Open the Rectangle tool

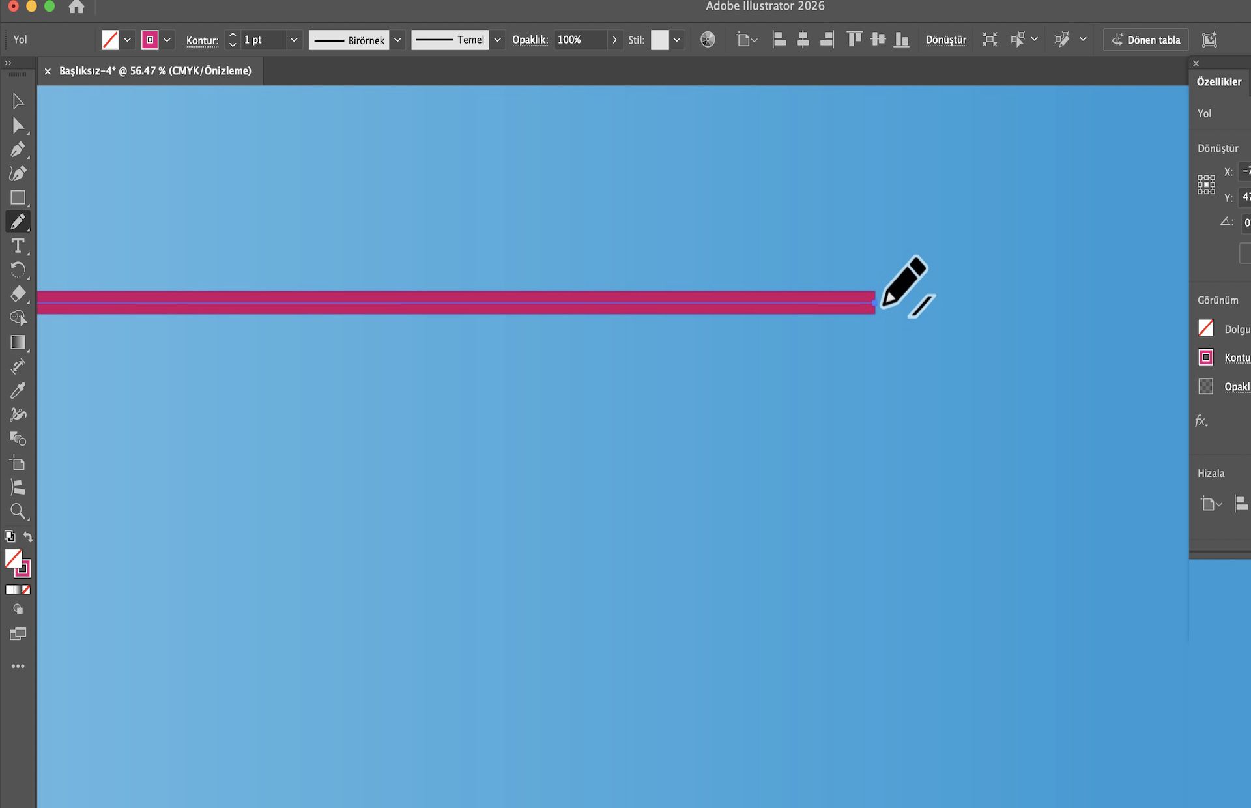pyautogui.click(x=18, y=197)
